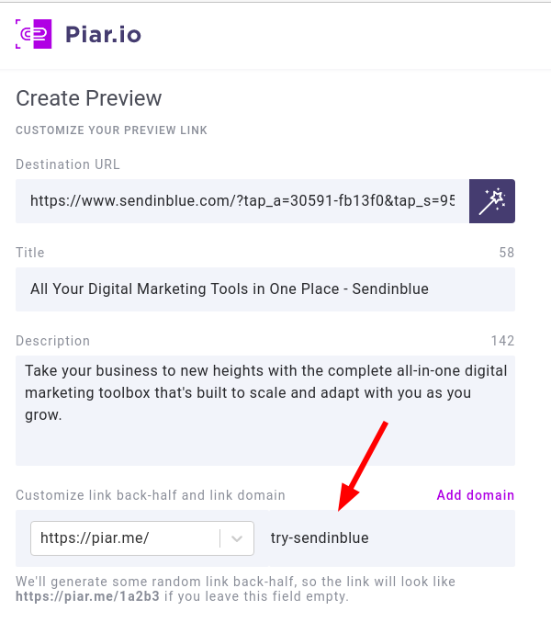Viewport: 551px width, 622px height.
Task: Click inside the Title input field
Action: pyautogui.click(x=265, y=289)
